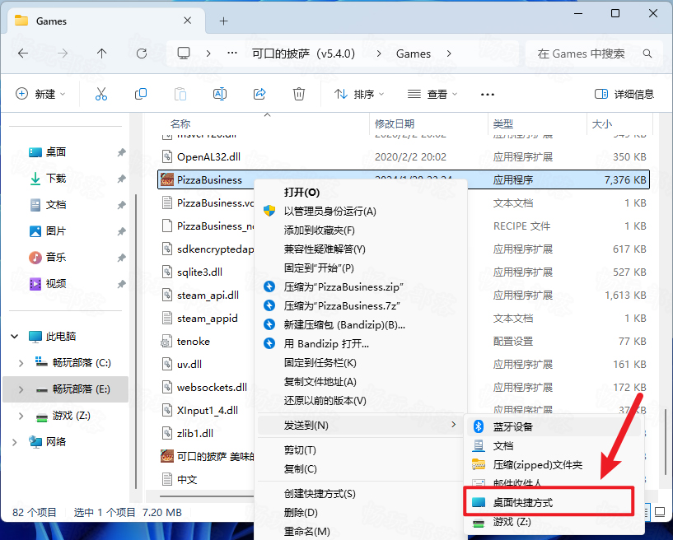Click 可口的披萨 (v5.4.0) breadcrumb

click(x=303, y=54)
